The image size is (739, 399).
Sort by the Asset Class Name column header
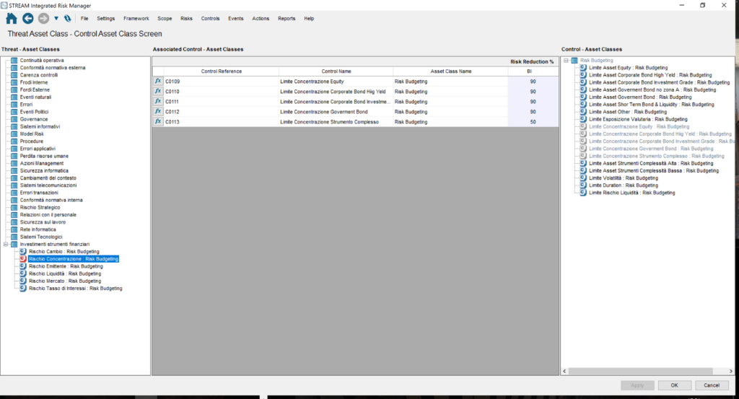[x=450, y=71]
